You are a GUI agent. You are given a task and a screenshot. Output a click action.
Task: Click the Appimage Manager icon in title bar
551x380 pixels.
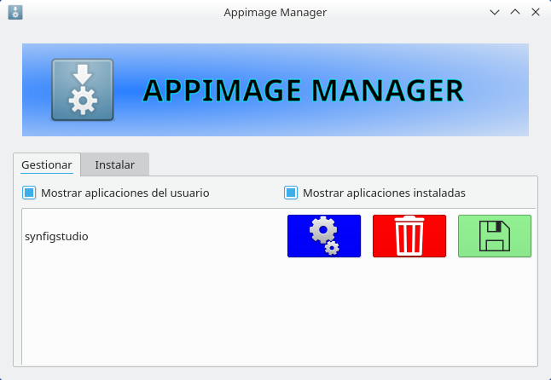(x=15, y=13)
